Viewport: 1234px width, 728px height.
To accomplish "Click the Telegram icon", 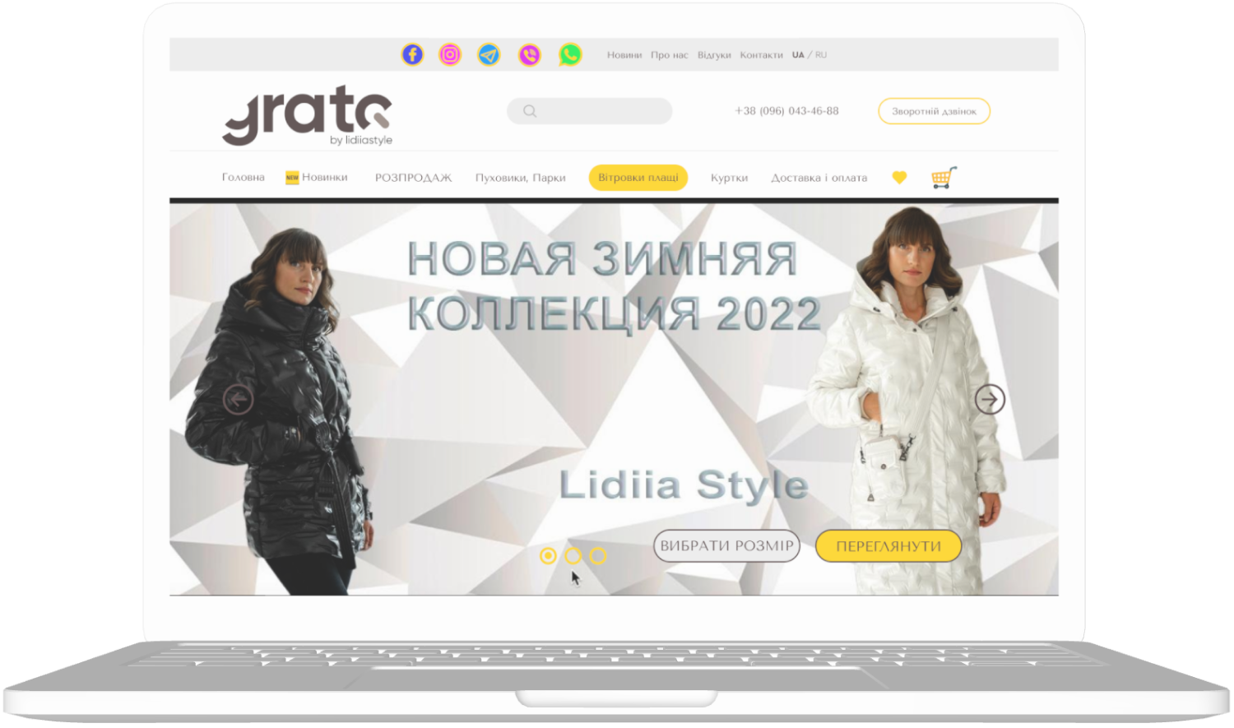I will tap(489, 55).
